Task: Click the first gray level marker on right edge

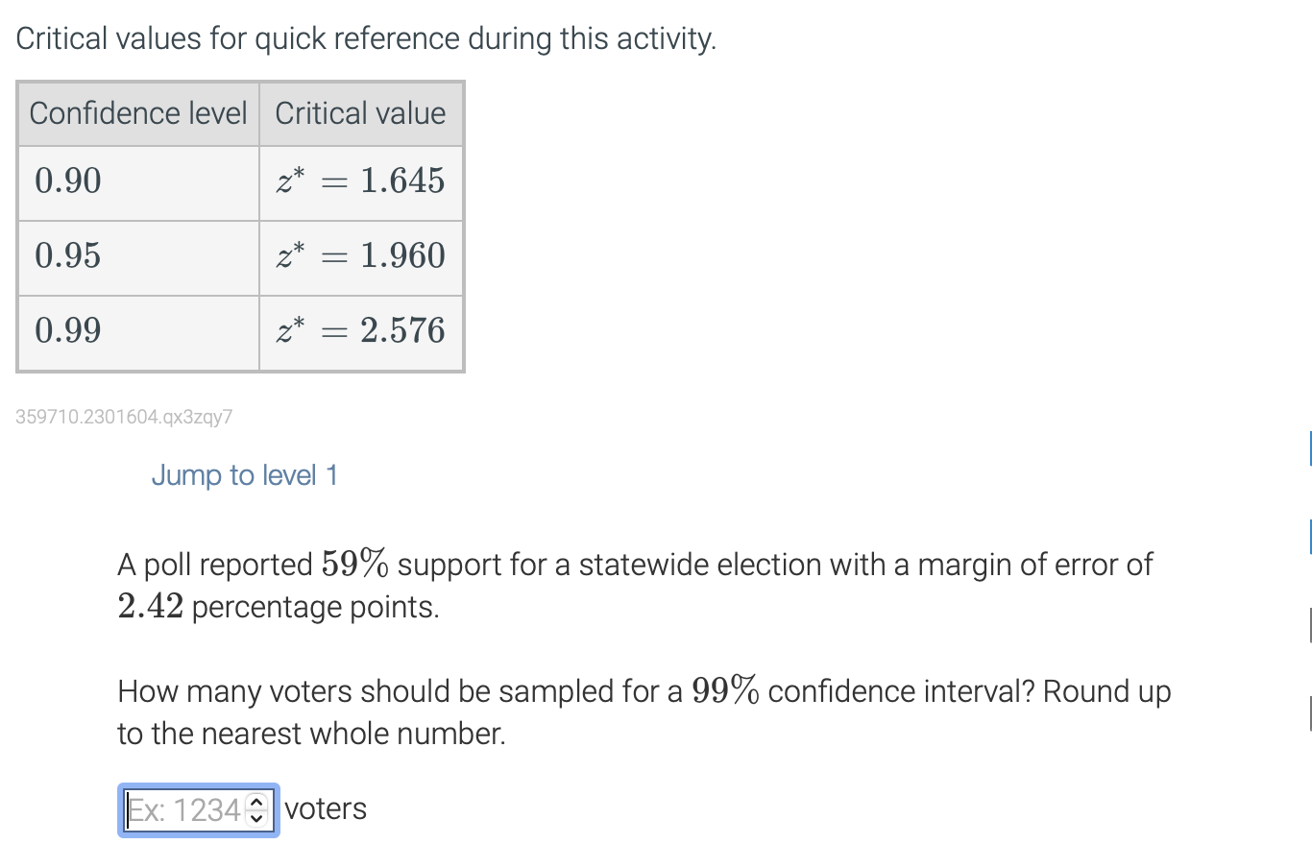Action: tap(1310, 622)
